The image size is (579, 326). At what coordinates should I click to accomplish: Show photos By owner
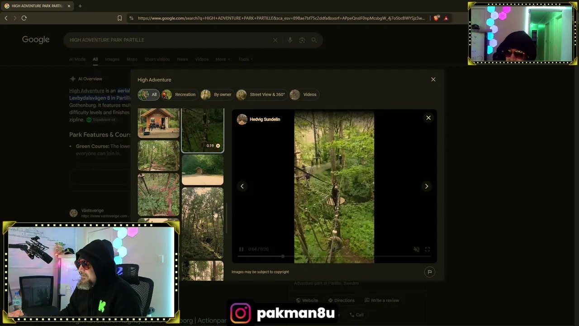(217, 95)
